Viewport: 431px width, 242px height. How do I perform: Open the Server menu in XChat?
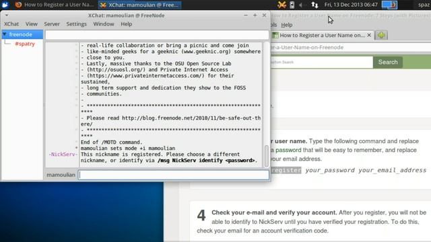52,24
